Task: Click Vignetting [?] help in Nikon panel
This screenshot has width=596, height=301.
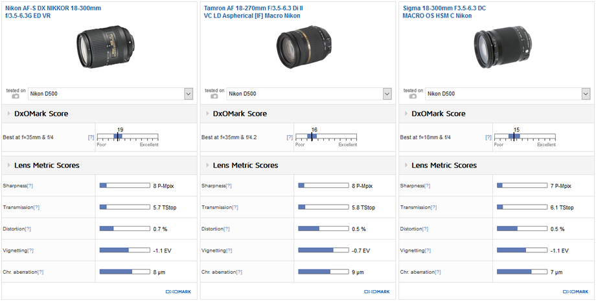Action: click(x=30, y=251)
